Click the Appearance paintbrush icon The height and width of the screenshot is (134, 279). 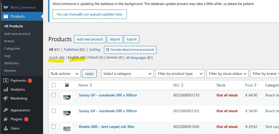click(x=6, y=110)
